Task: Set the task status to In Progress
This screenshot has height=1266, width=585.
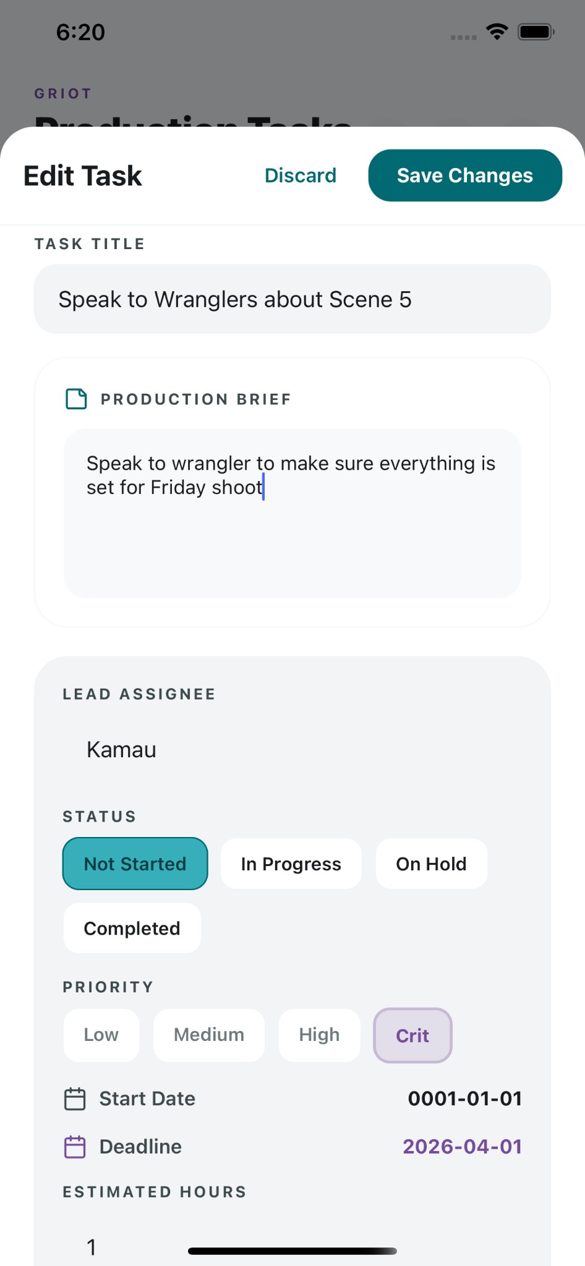Action: coord(291,864)
